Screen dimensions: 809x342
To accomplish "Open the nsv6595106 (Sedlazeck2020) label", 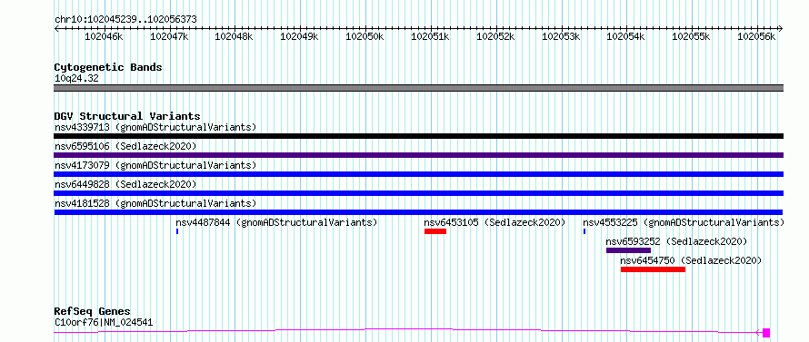I will 125,146.
